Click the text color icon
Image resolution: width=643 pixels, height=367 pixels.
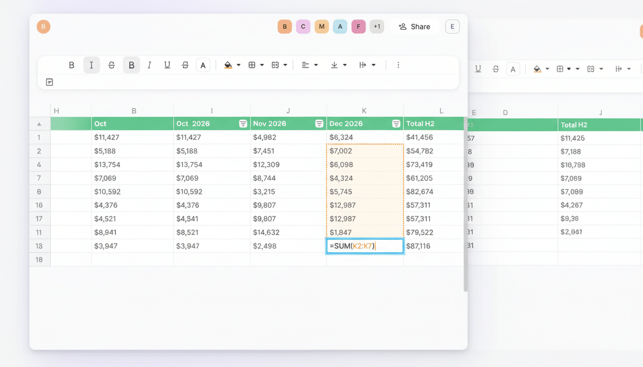[203, 65]
